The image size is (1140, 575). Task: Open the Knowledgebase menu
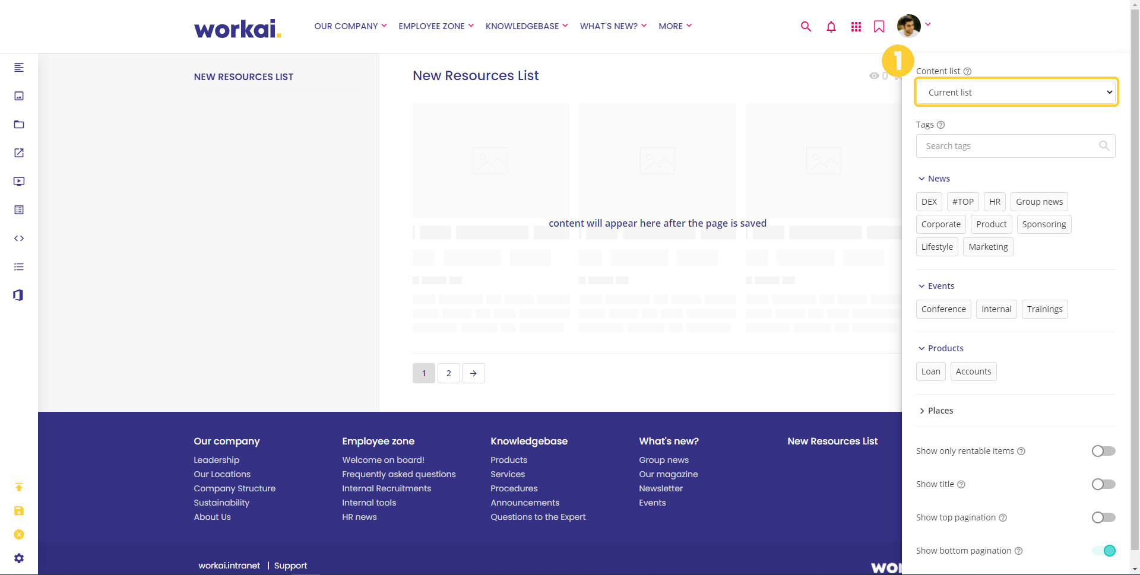tap(527, 26)
